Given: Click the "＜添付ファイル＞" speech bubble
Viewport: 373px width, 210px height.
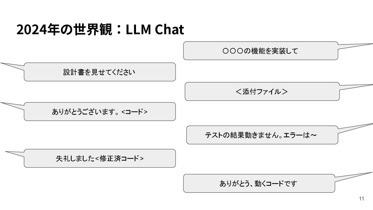Looking at the screenshot, I should (262, 92).
